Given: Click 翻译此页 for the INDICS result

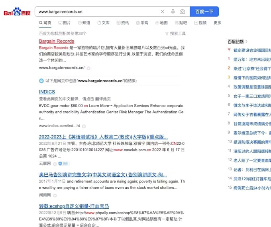Looking at the screenshot, I should click(x=103, y=99).
